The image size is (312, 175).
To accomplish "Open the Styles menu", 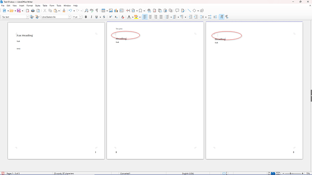I will pyautogui.click(x=38, y=6).
